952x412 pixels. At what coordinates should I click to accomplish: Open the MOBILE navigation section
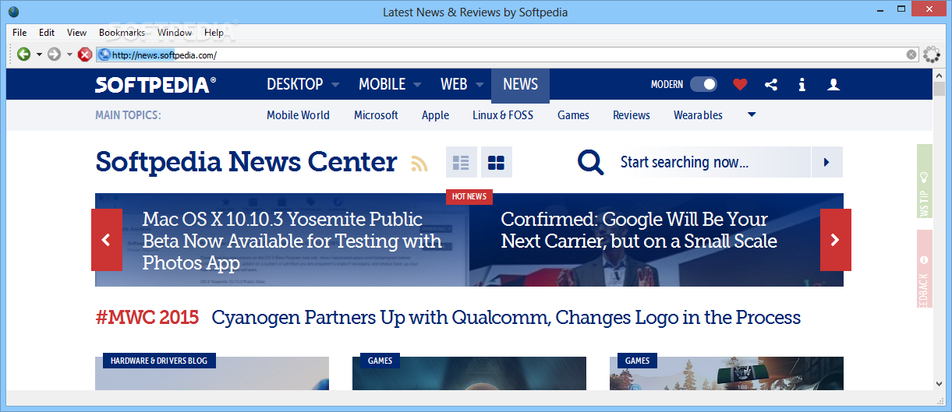click(382, 84)
